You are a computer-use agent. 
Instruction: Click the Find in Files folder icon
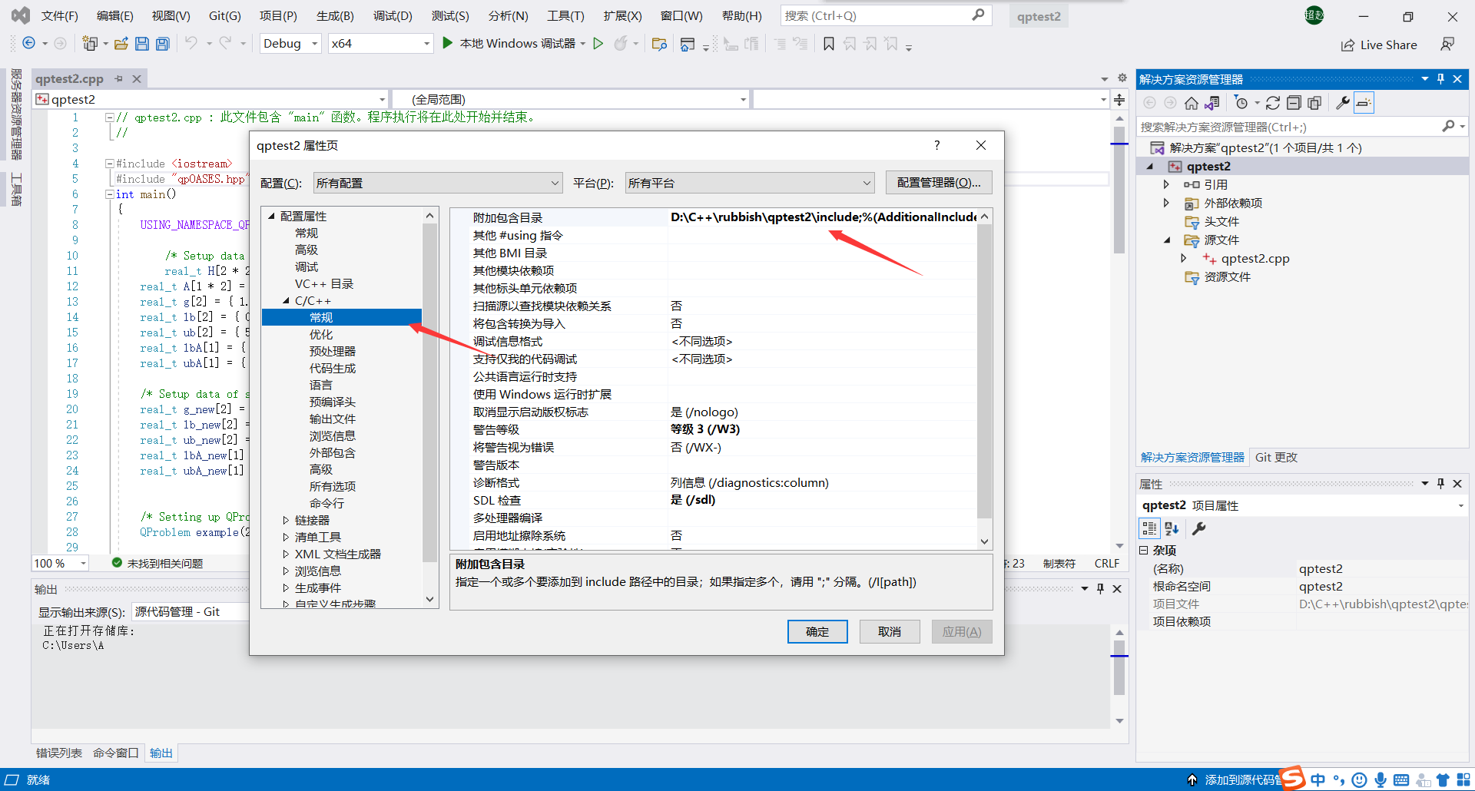coord(659,44)
